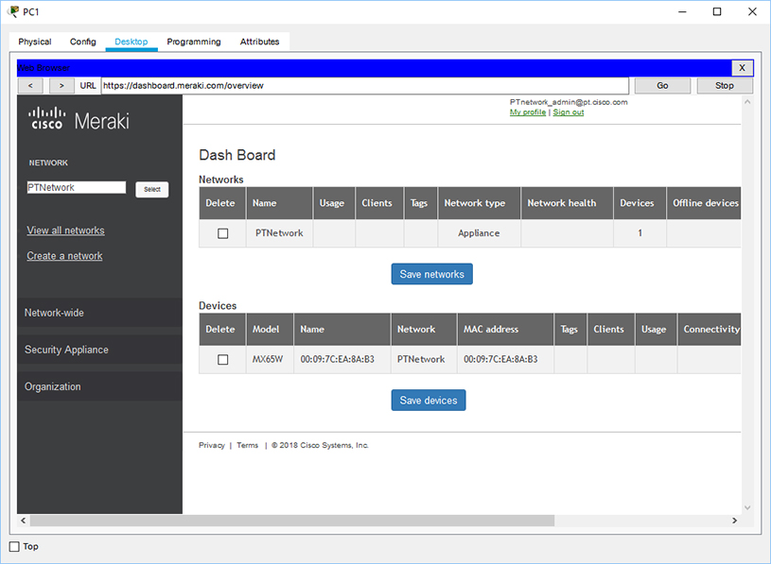
Task: Click the Select network button
Action: [152, 189]
